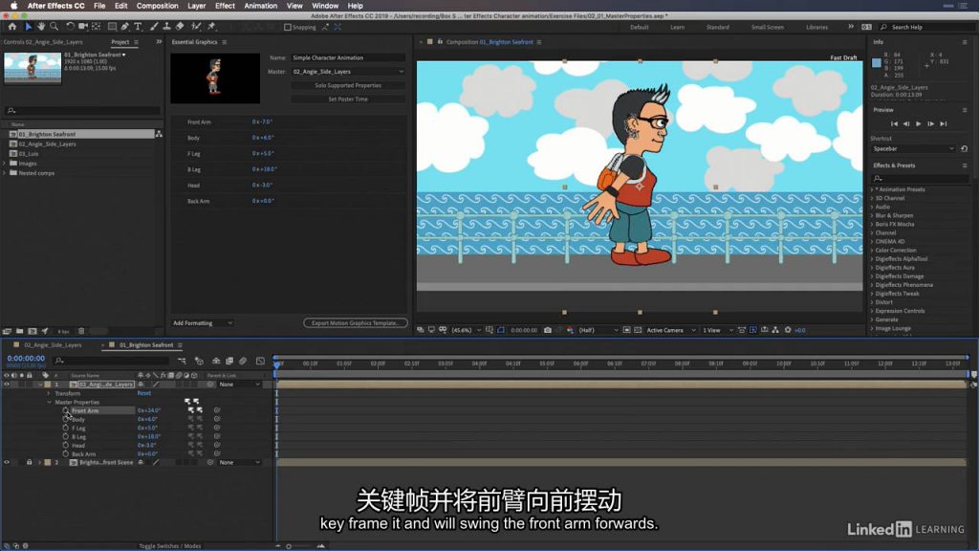The width and height of the screenshot is (979, 551).
Task: Collapse the Master Properties group
Action: pos(50,403)
